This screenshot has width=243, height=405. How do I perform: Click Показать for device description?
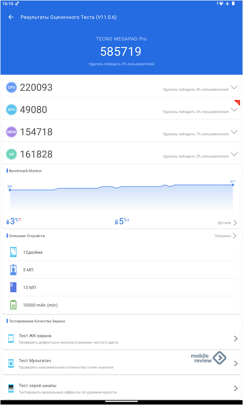click(225, 236)
